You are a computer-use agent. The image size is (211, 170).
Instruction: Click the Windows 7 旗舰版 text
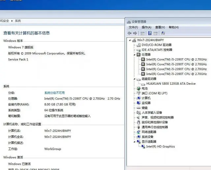coord(21,47)
